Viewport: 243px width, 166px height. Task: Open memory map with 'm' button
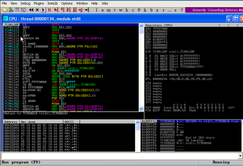[x=109, y=10]
